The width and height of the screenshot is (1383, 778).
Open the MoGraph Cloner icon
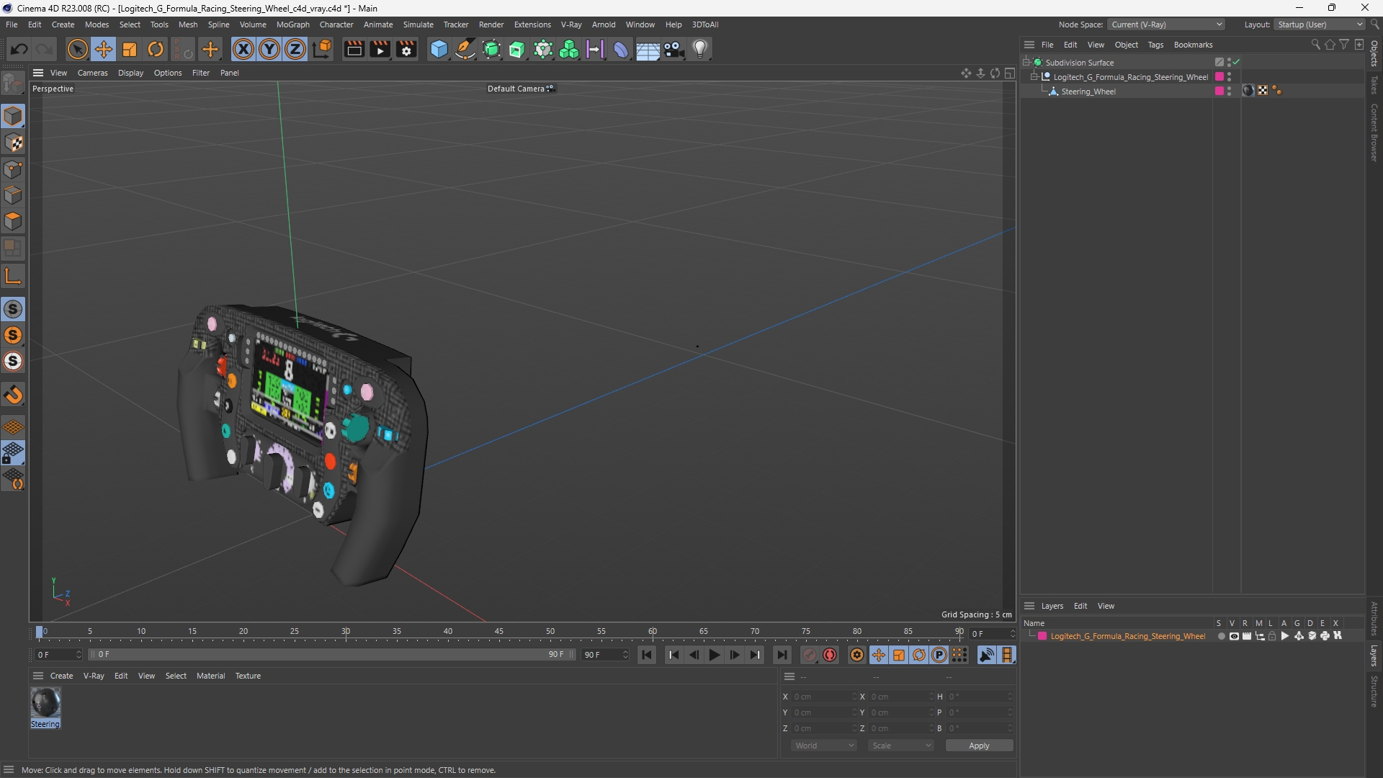click(x=569, y=49)
